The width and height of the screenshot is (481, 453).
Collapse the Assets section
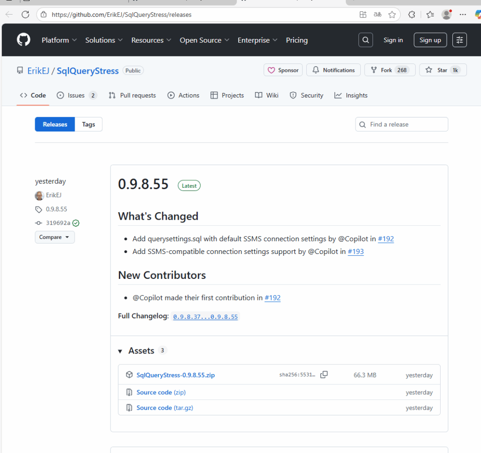coord(120,351)
